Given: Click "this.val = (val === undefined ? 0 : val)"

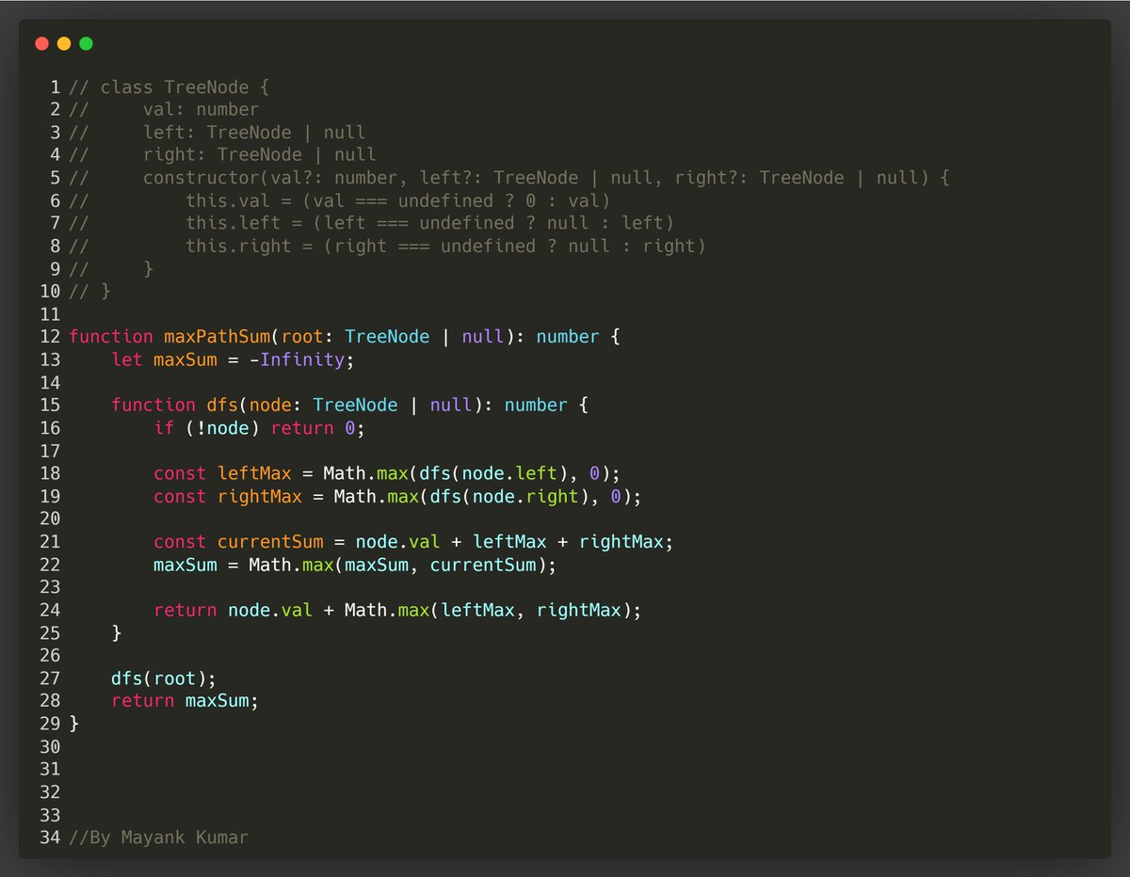Looking at the screenshot, I should 398,200.
